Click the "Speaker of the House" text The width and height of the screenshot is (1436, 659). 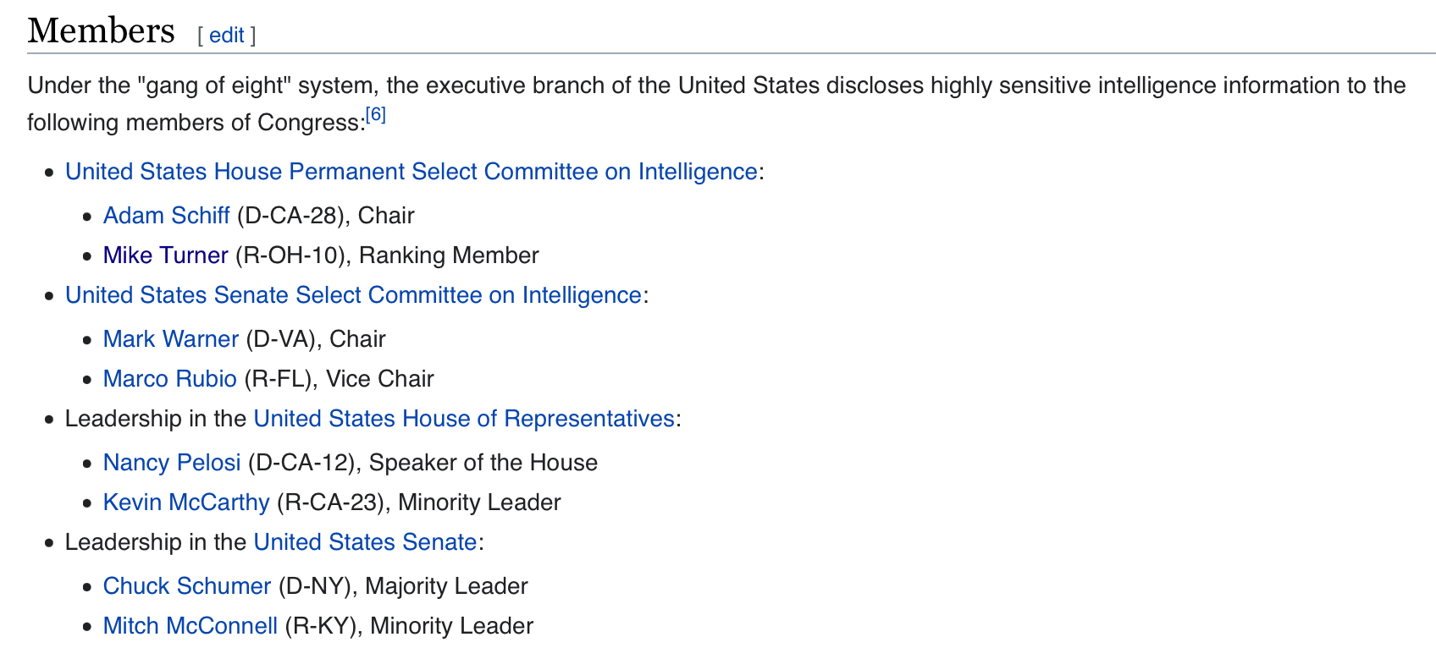click(x=483, y=463)
